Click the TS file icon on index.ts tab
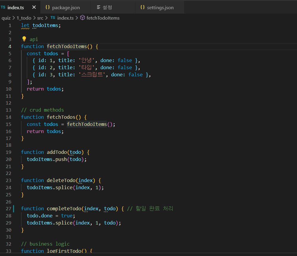Viewport: 297px width, 256px height. click(x=3, y=7)
